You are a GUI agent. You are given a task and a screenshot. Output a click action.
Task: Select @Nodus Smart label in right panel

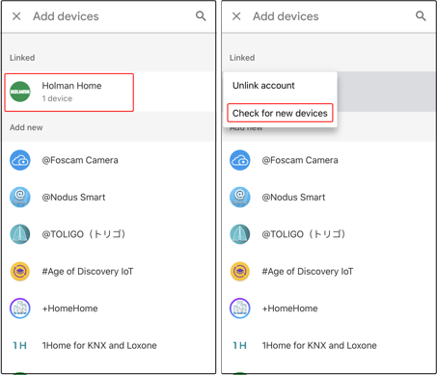tap(293, 197)
